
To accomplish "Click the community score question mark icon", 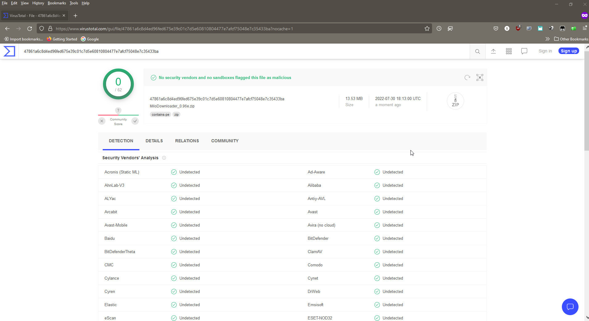I will click(118, 110).
